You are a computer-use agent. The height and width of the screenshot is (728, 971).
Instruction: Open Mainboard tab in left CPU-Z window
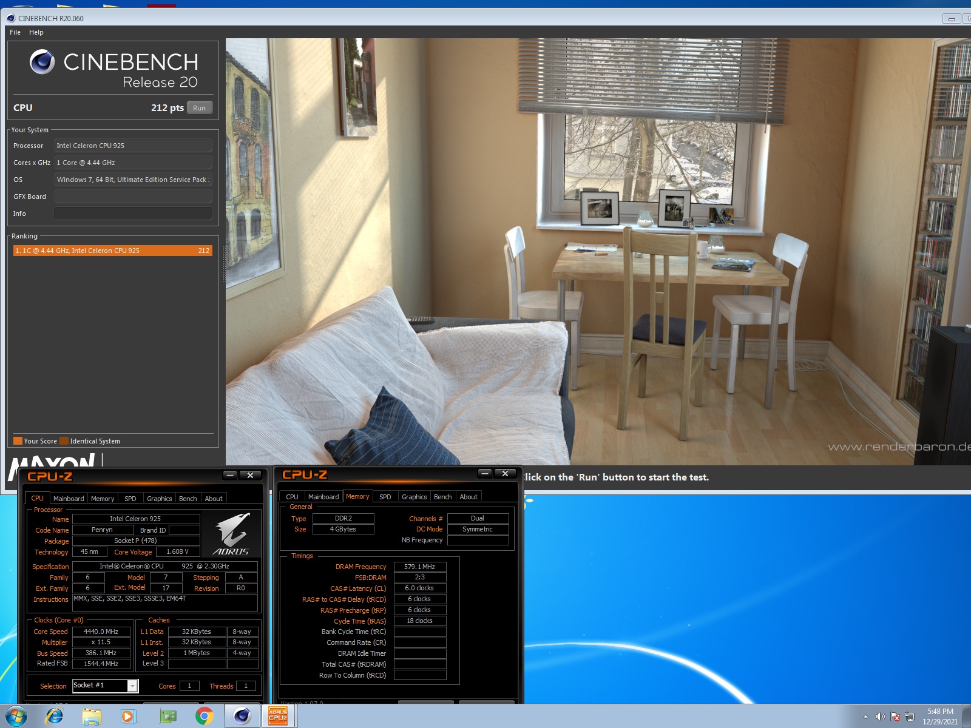69,499
